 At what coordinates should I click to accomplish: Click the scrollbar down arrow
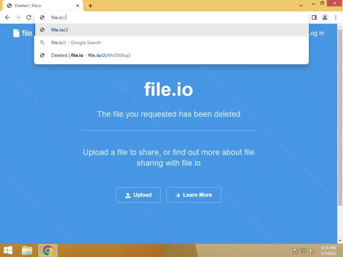click(340, 241)
